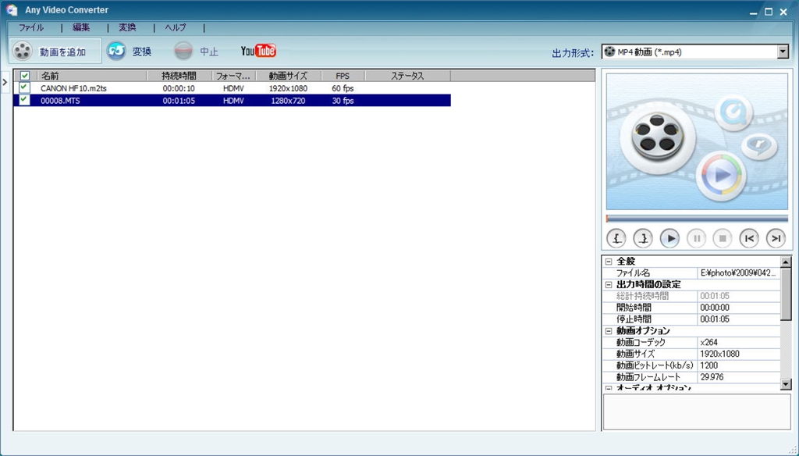Play the preview video
The height and width of the screenshot is (456, 799).
(669, 238)
